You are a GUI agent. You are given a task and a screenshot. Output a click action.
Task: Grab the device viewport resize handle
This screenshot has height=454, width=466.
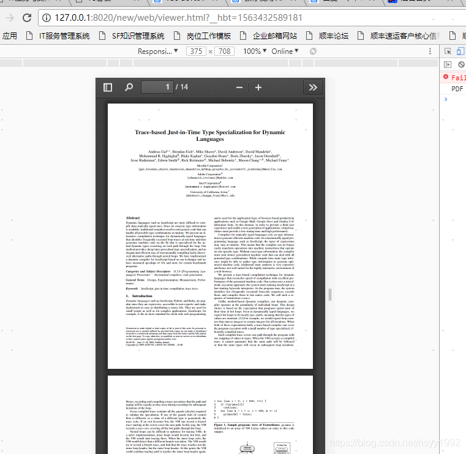coord(330,295)
